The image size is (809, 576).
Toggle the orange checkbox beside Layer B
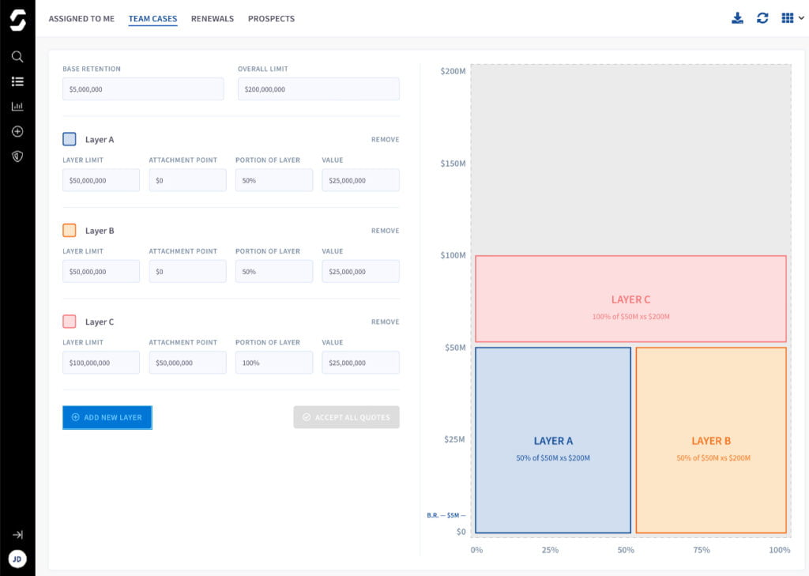[x=68, y=230]
